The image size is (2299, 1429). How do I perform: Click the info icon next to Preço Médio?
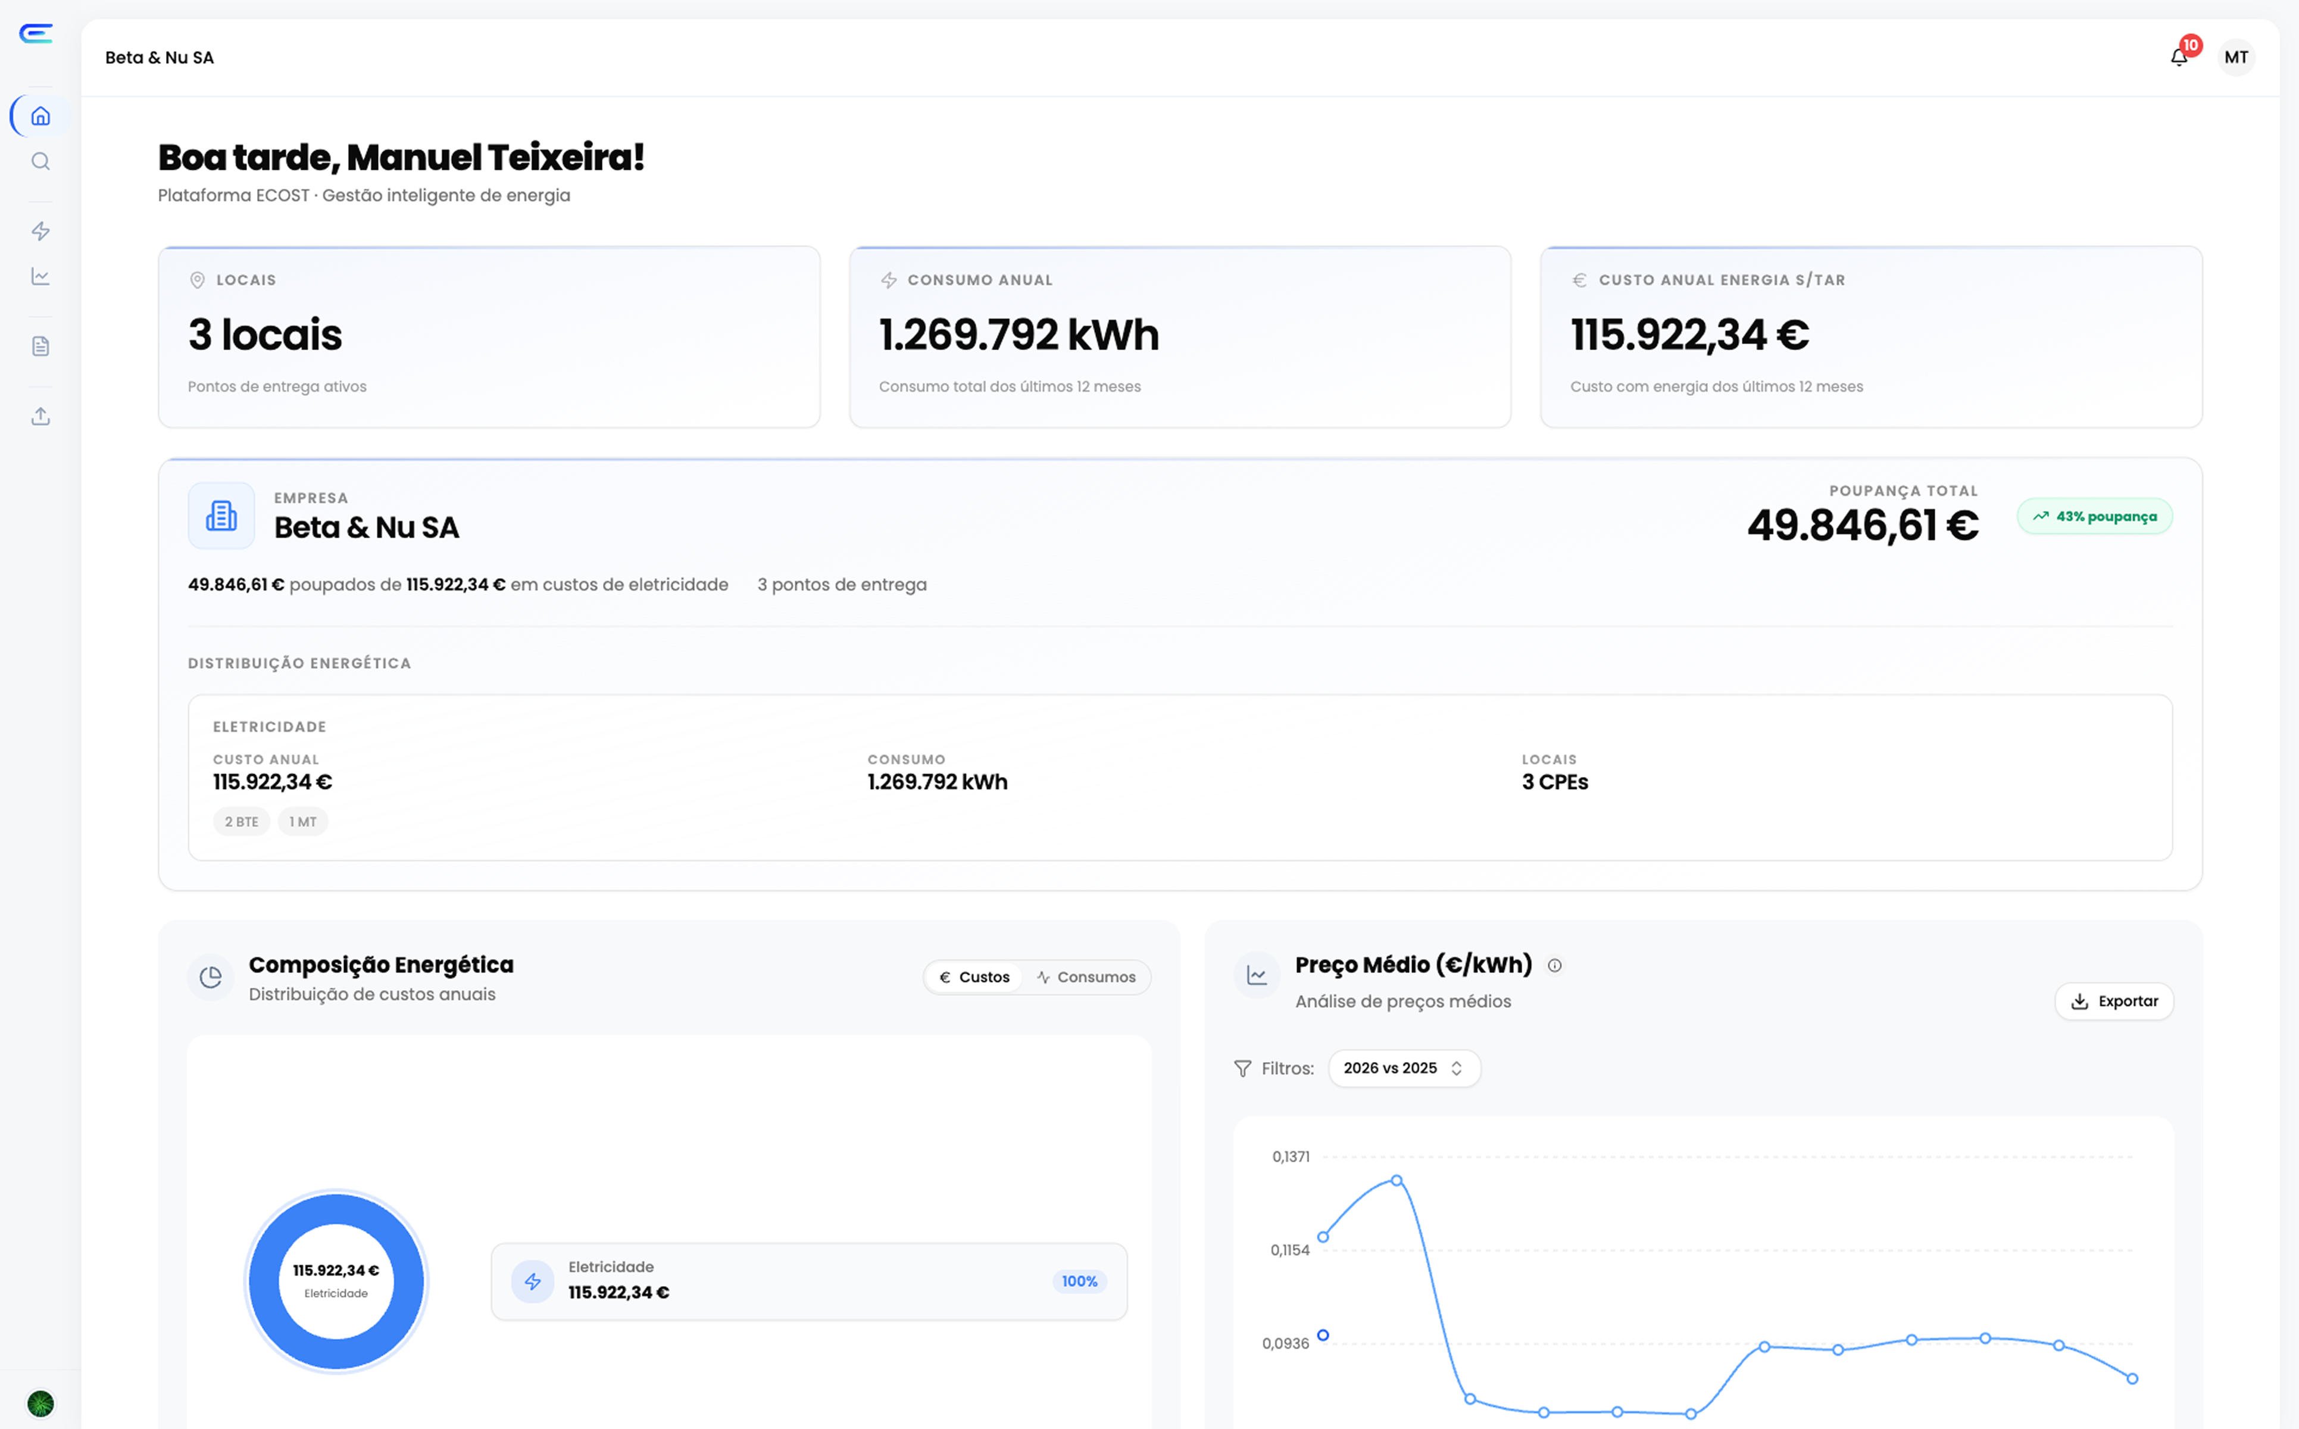tap(1555, 965)
